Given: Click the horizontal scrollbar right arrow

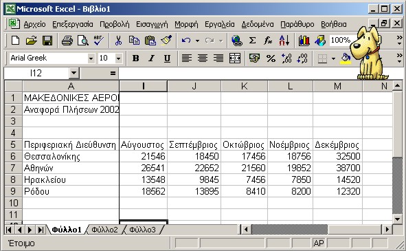Looking at the screenshot, I should tap(387, 230).
